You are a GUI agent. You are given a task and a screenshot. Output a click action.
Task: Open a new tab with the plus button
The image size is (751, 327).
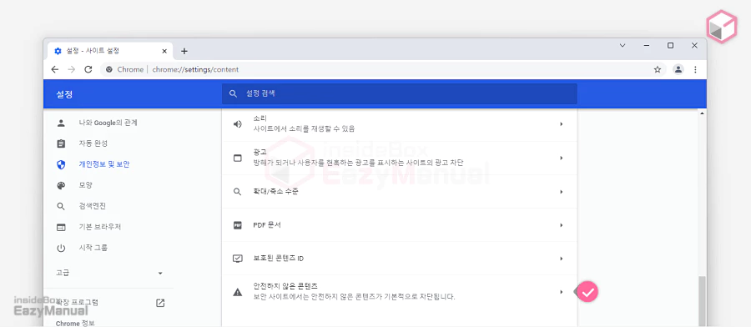184,51
